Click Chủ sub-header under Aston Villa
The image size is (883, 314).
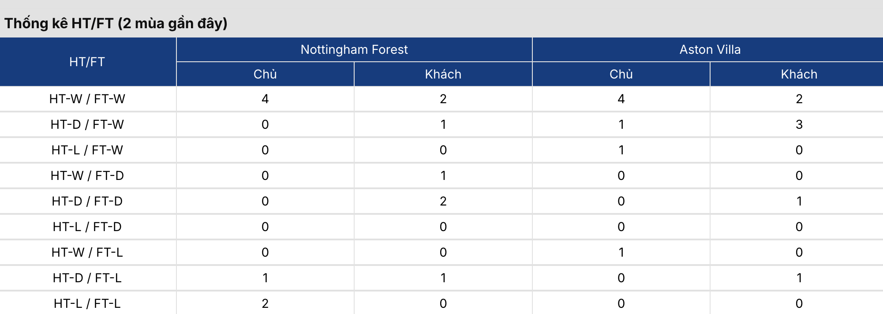tap(621, 74)
